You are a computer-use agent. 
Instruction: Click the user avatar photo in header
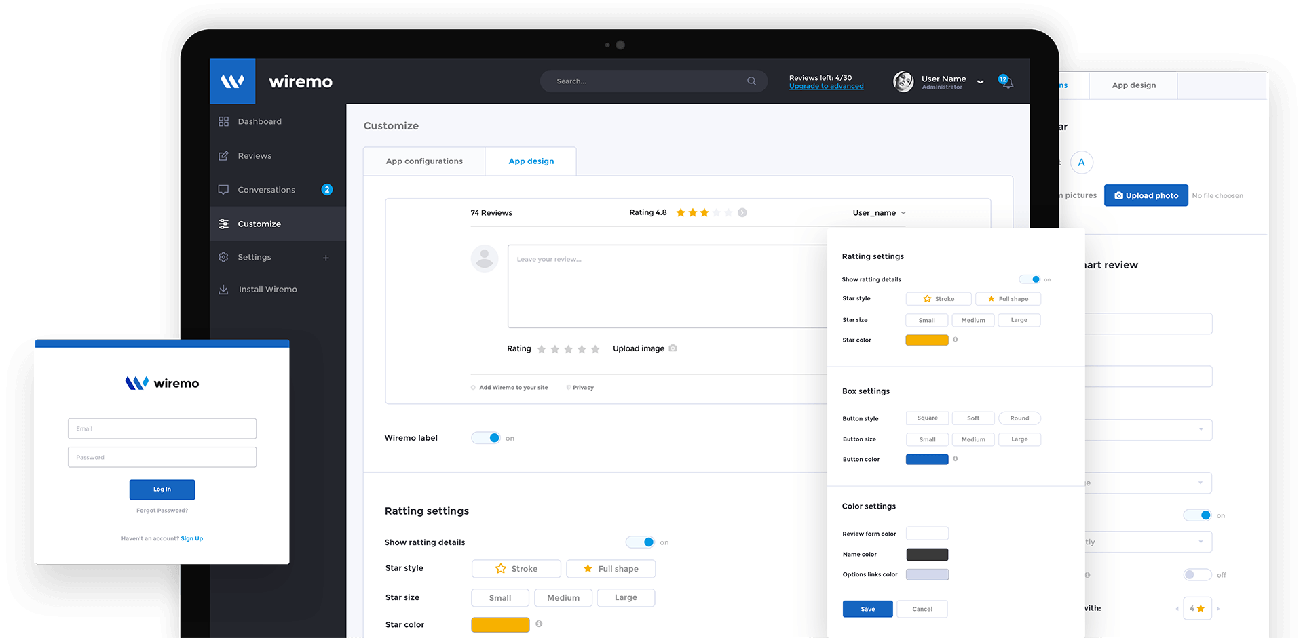[903, 81]
